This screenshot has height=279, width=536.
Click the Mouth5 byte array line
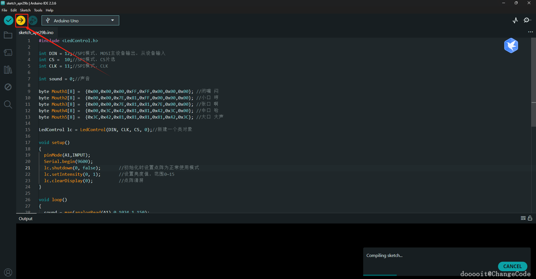[131, 117]
